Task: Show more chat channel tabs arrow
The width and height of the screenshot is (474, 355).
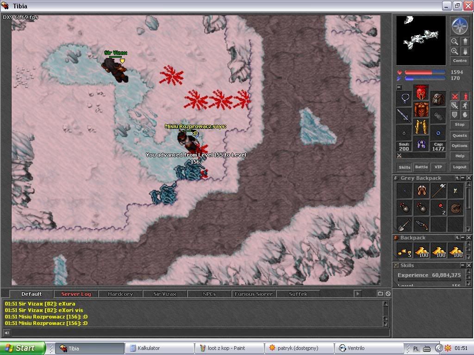Action: (x=358, y=294)
